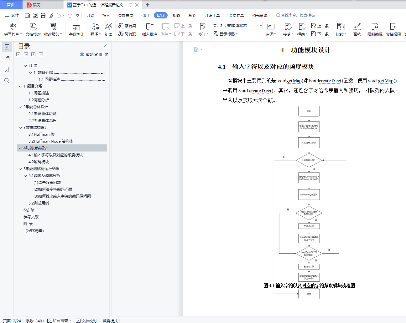Open 批改服务 correction service

pos(53,30)
